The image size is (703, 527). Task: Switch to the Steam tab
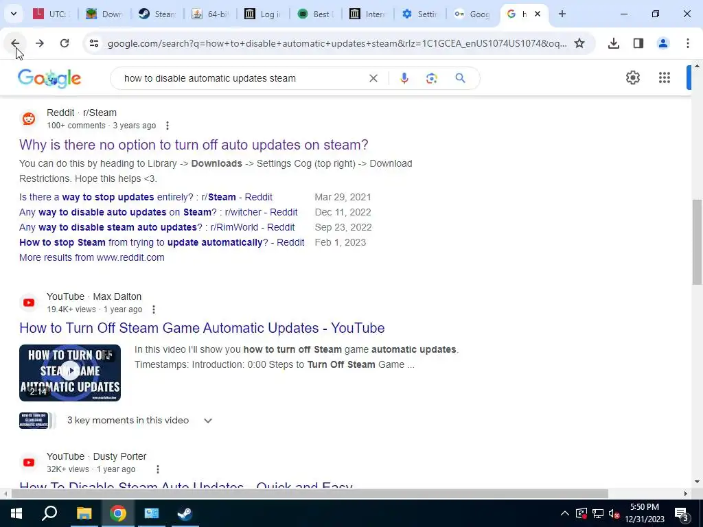[x=157, y=14]
